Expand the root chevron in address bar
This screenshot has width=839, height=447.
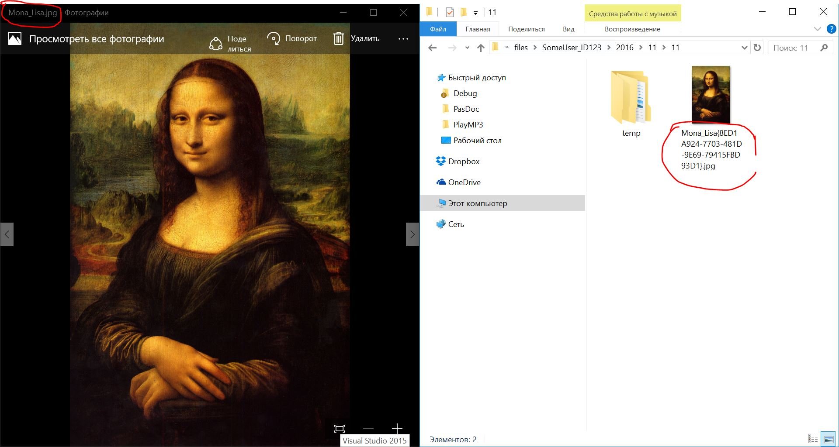[x=507, y=47]
